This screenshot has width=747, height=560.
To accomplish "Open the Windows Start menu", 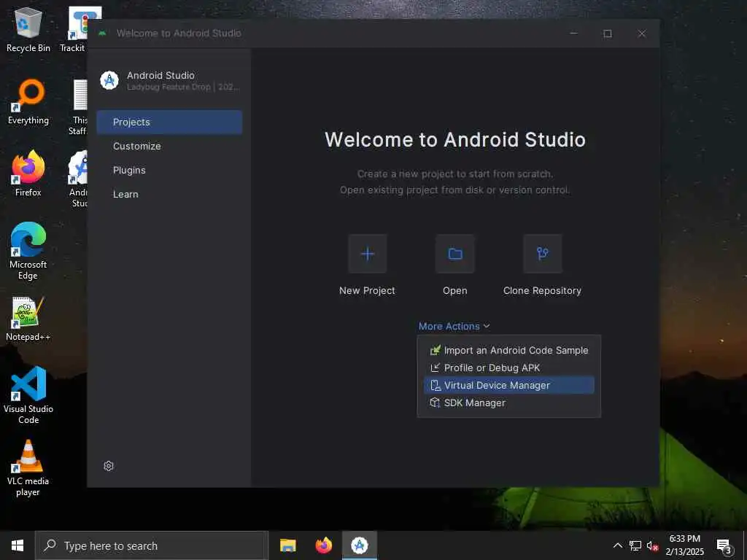I will pos(18,545).
